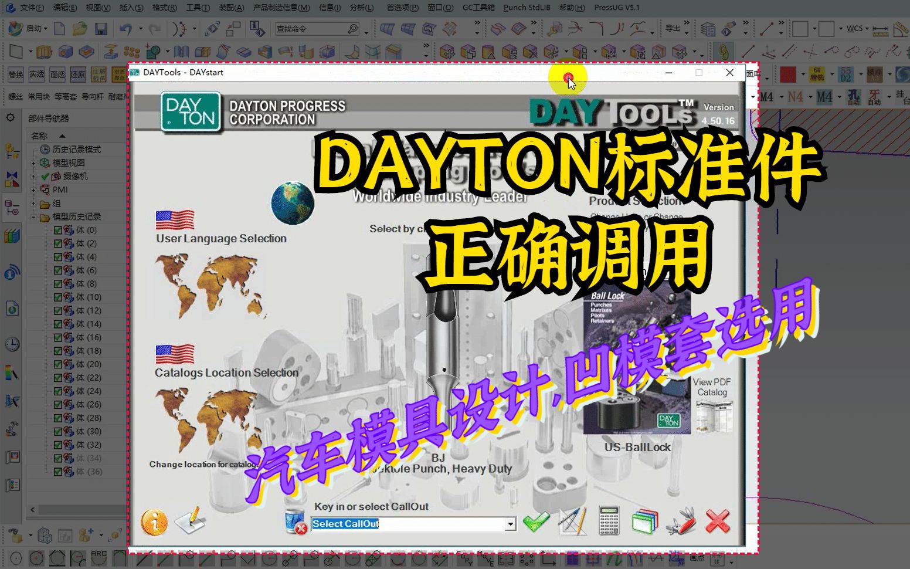Click the red X cancel icon
The image size is (910, 569).
pyautogui.click(x=718, y=521)
